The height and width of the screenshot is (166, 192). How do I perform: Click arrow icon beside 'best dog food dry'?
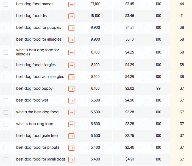point(71,16)
